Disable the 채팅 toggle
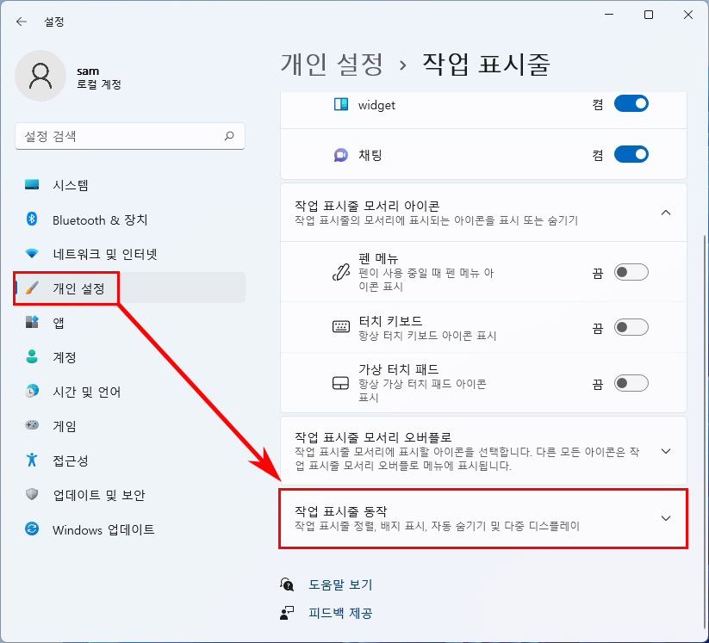This screenshot has height=643, width=709. [x=631, y=153]
